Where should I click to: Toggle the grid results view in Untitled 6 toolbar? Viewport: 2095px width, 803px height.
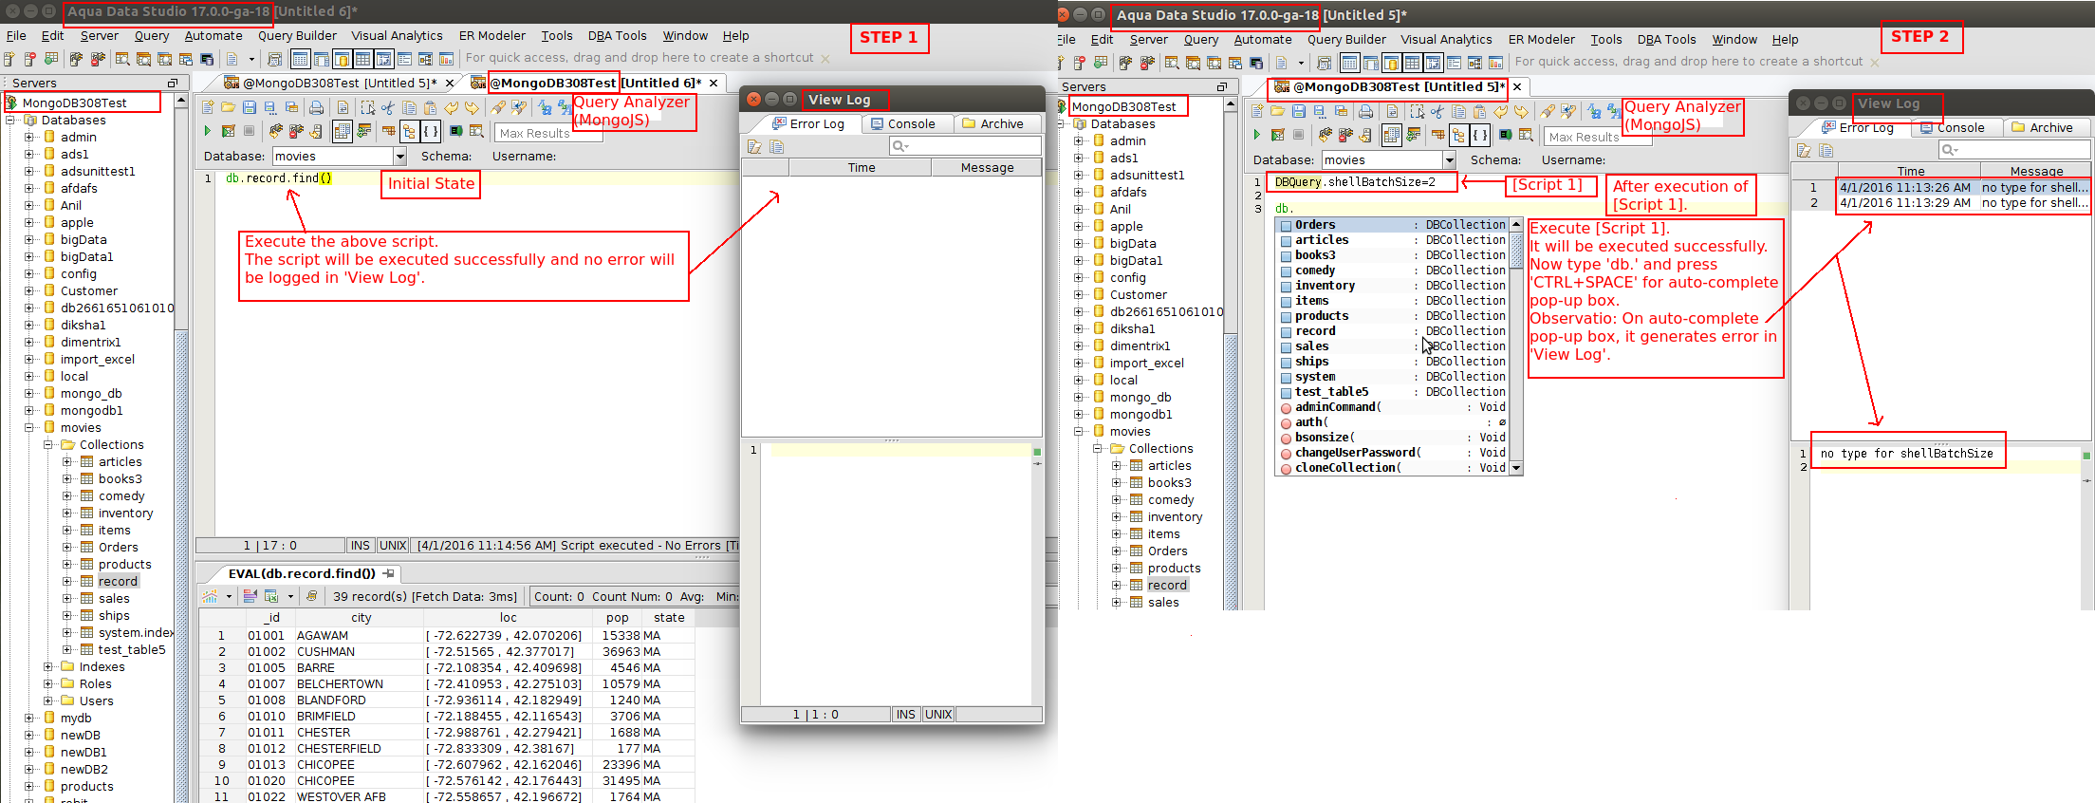pyautogui.click(x=343, y=131)
